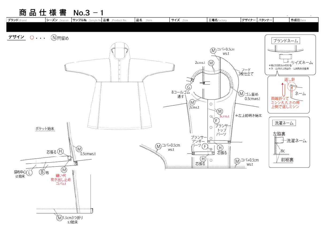The image size is (326, 246).
Task: Click the red 3cms.t measurement
Action: coord(224,116)
